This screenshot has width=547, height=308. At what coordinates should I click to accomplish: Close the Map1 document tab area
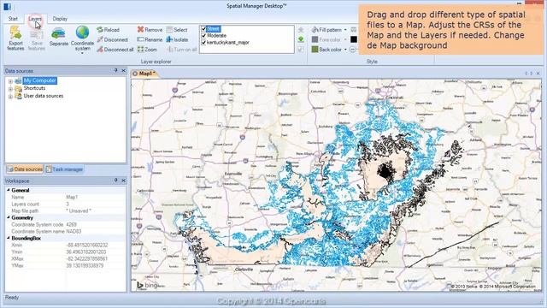(538, 74)
